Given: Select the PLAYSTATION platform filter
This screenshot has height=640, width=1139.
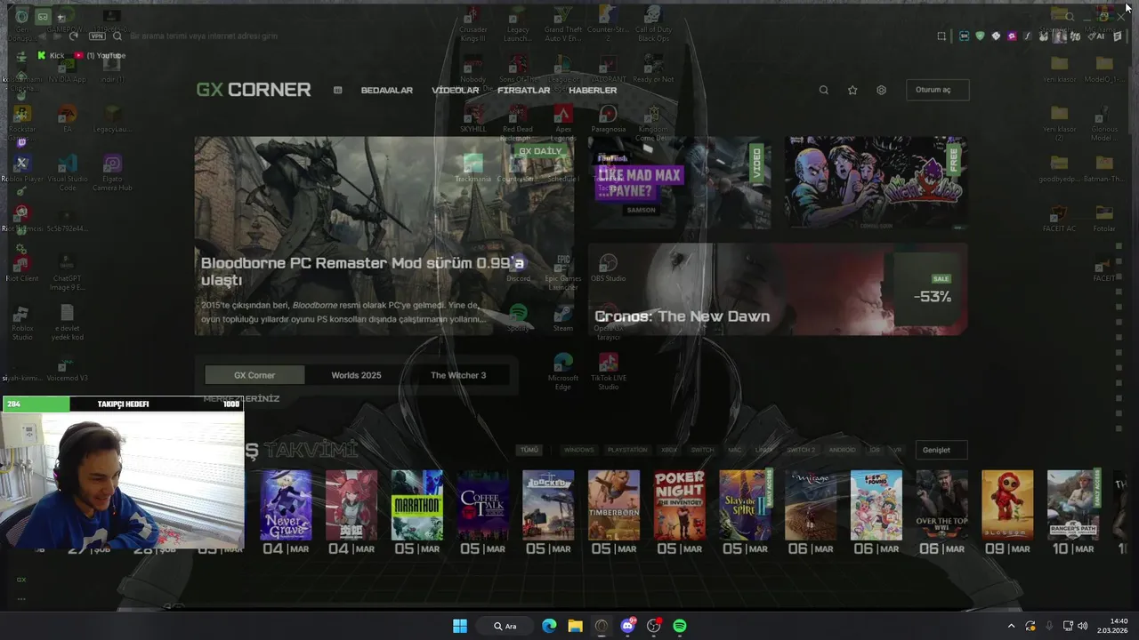Looking at the screenshot, I should pyautogui.click(x=627, y=450).
